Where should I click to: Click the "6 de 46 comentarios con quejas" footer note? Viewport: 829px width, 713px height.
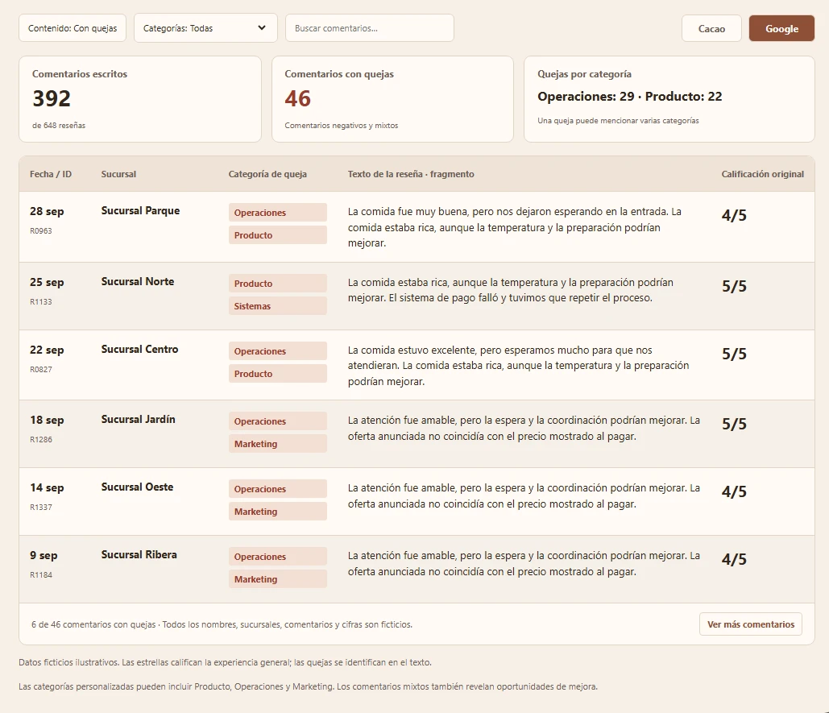93,624
